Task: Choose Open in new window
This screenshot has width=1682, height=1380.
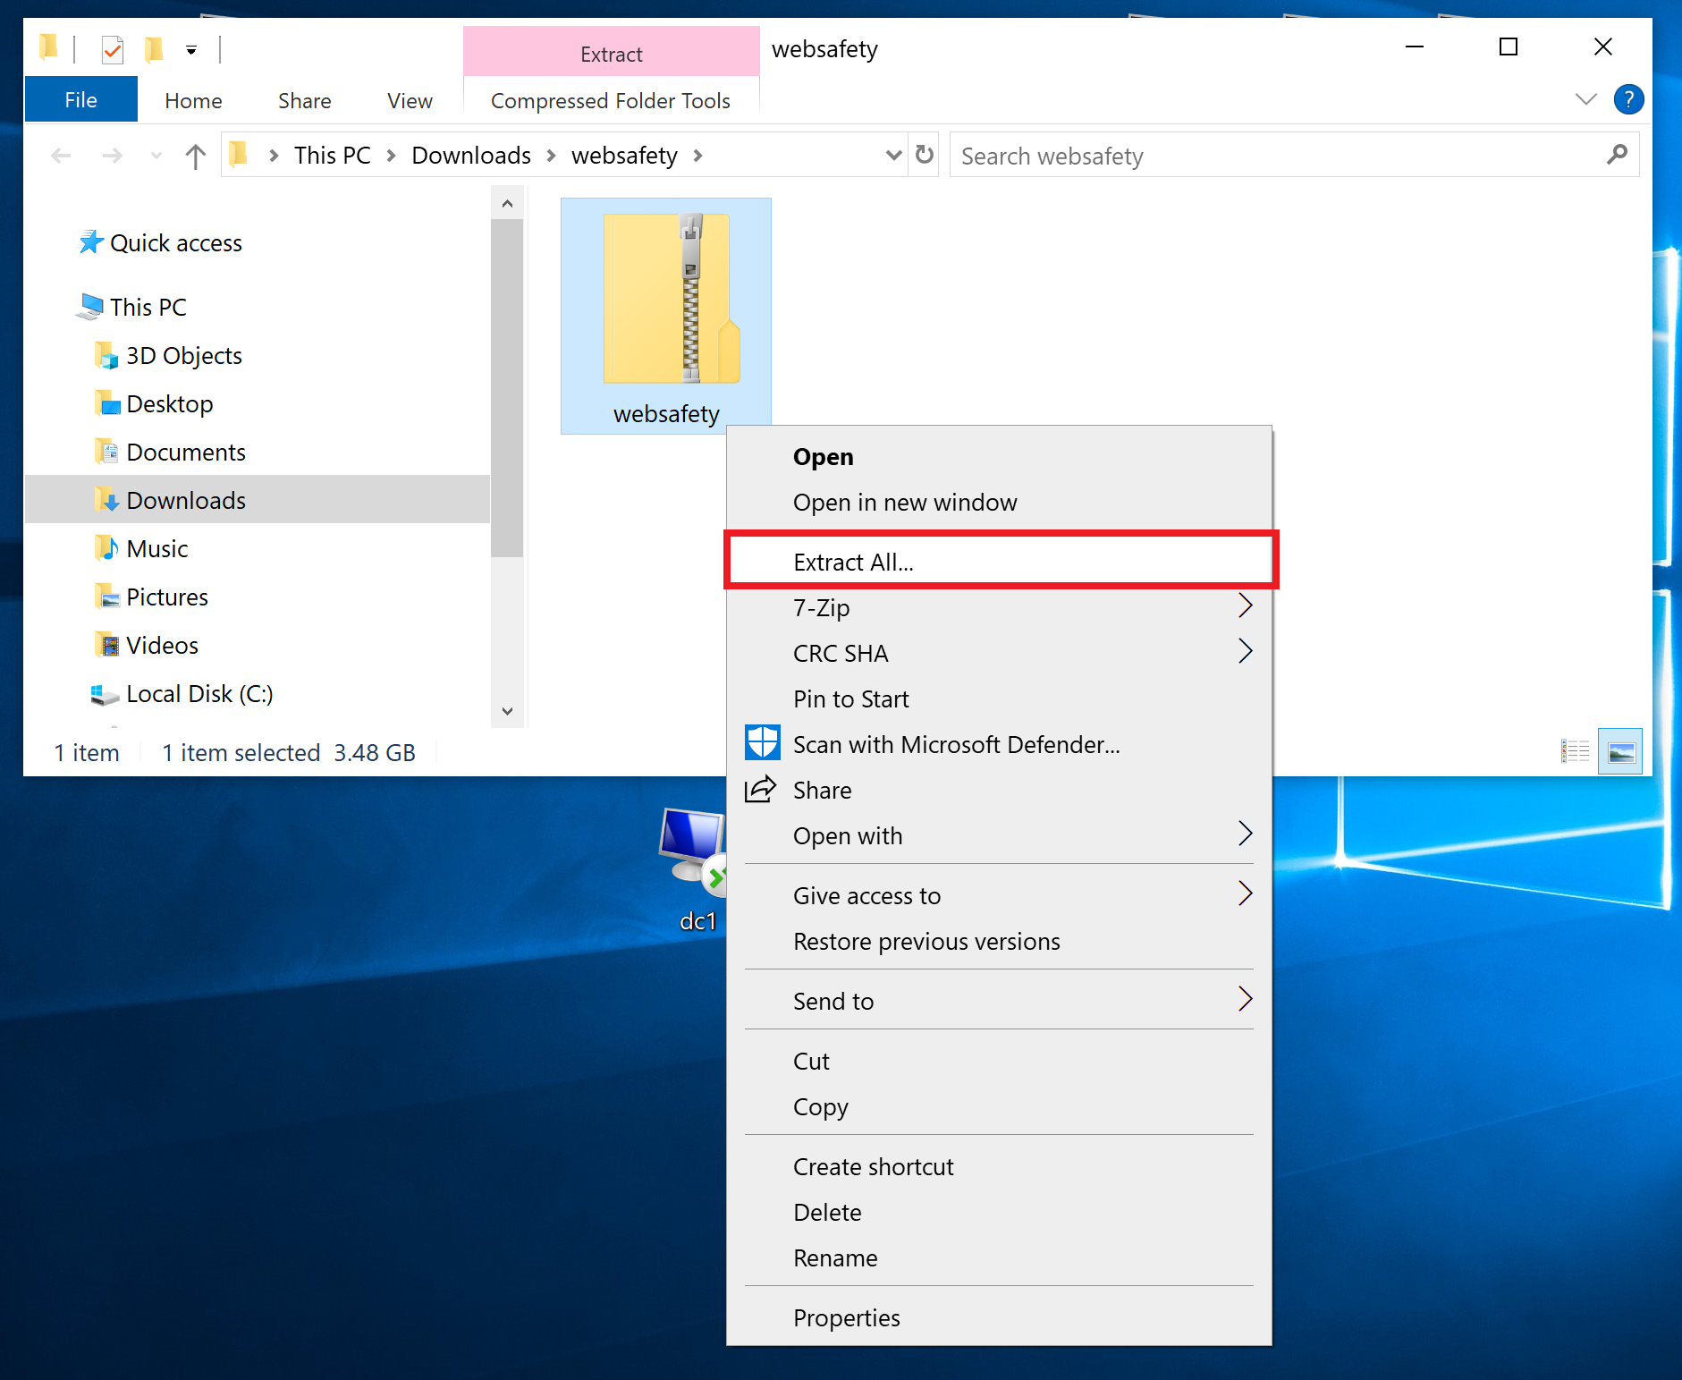Action: tap(999, 503)
